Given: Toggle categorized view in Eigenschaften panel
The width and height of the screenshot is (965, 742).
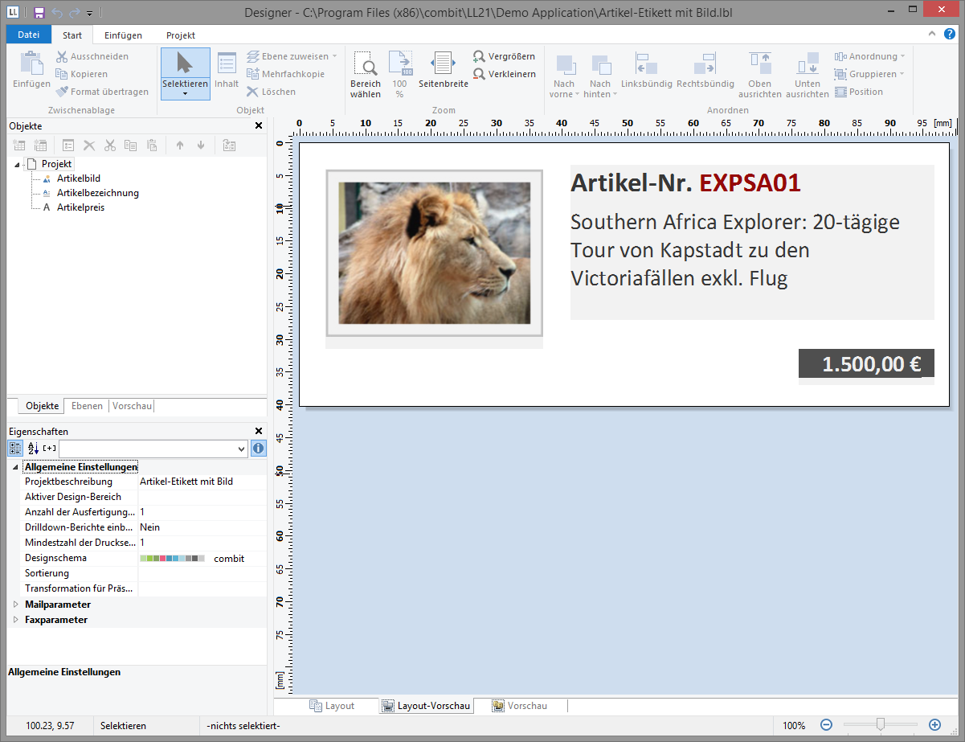Looking at the screenshot, I should [15, 449].
